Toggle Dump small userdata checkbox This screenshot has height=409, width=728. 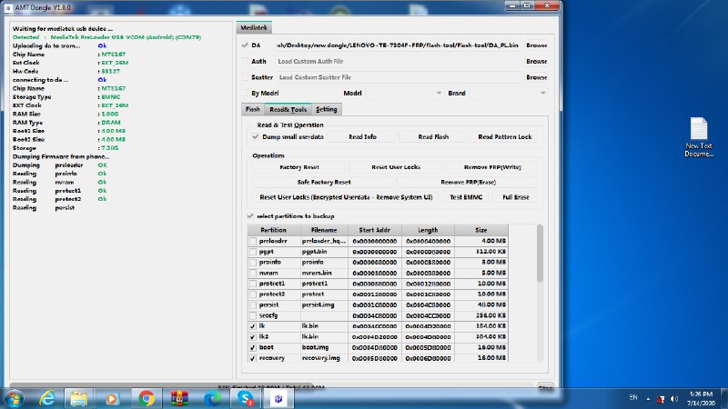coord(256,137)
